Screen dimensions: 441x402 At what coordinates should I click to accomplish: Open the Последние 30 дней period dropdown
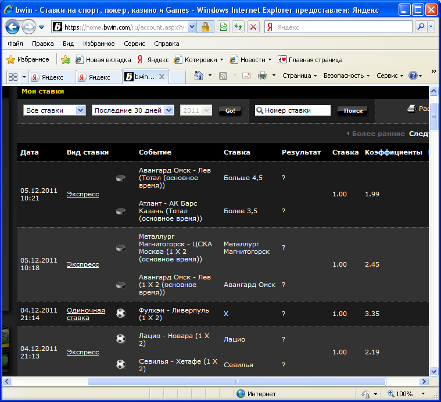coord(132,110)
